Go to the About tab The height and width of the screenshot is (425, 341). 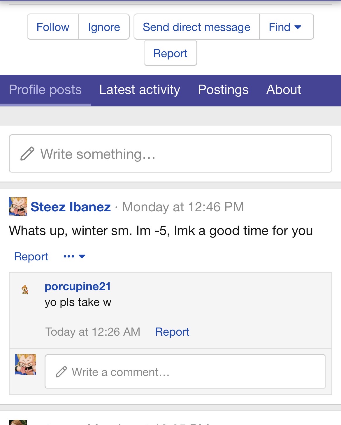[x=284, y=90]
